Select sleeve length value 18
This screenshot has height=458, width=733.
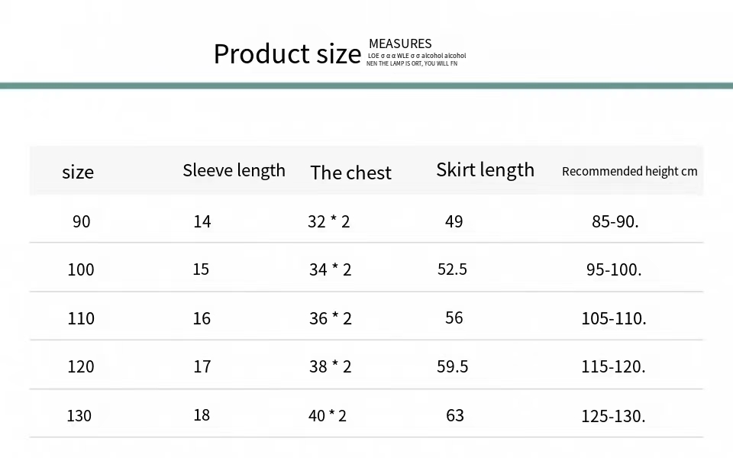[x=202, y=415]
